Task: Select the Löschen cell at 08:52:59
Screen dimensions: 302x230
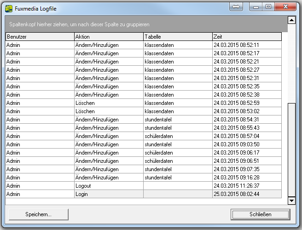Action: pyautogui.click(x=109, y=103)
